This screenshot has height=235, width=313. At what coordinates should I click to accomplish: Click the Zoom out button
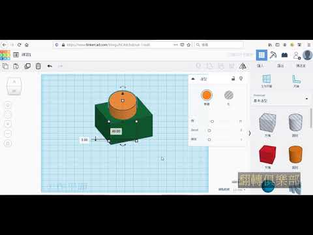point(8,133)
